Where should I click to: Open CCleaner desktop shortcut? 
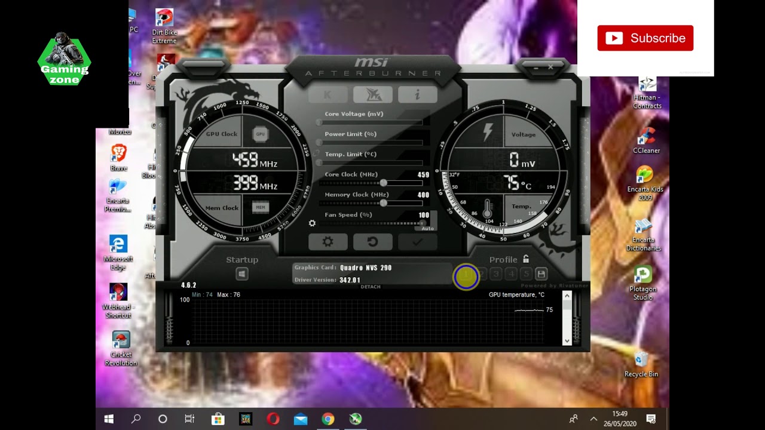point(646,141)
